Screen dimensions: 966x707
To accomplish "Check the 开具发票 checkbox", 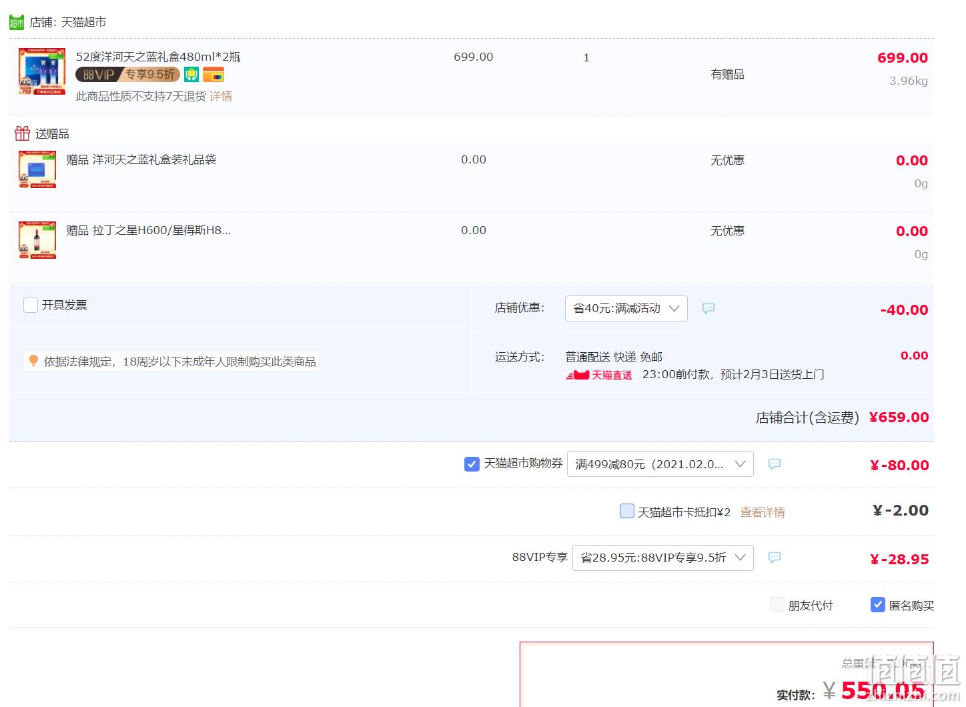I will 31,305.
